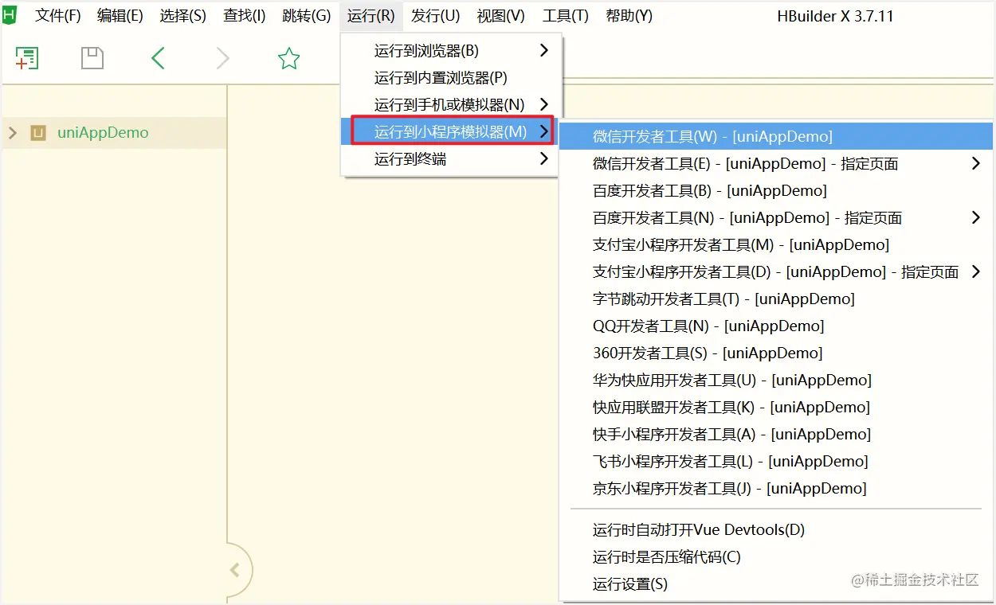Expand the 百度开发者工具(N) 指定页面 submenu arrow
The image size is (996, 605).
coord(976,217)
